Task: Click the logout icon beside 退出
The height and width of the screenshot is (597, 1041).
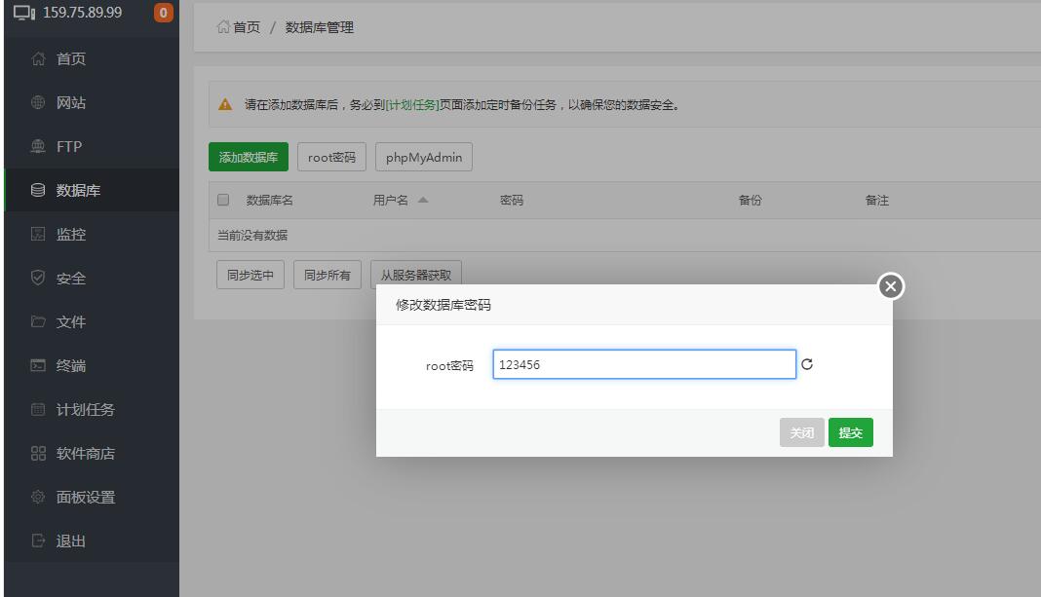Action: tap(39, 541)
